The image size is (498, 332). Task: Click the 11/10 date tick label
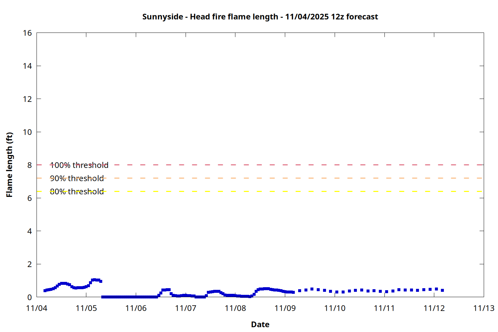[x=335, y=308]
